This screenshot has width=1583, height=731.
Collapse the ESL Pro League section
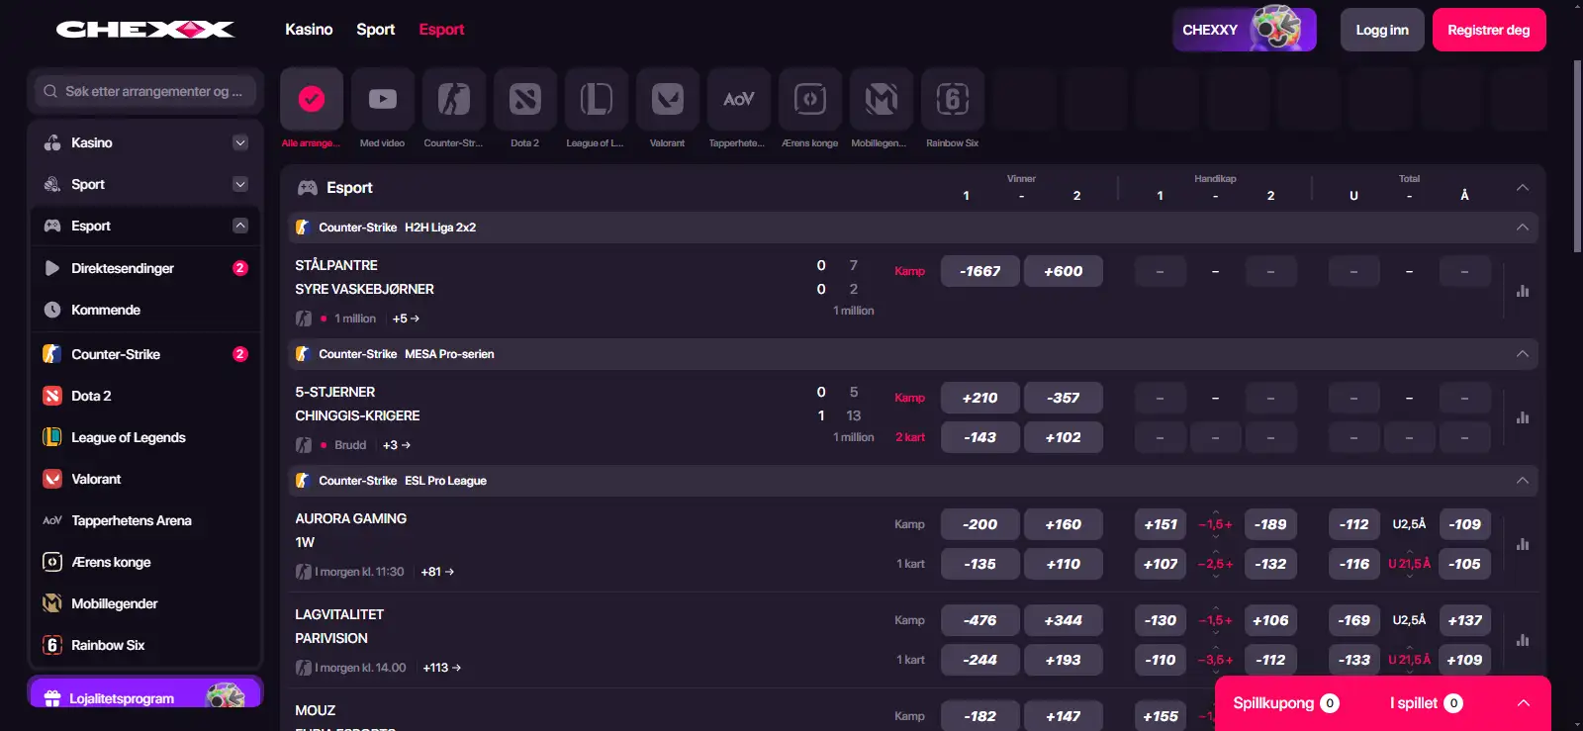[x=1523, y=481]
